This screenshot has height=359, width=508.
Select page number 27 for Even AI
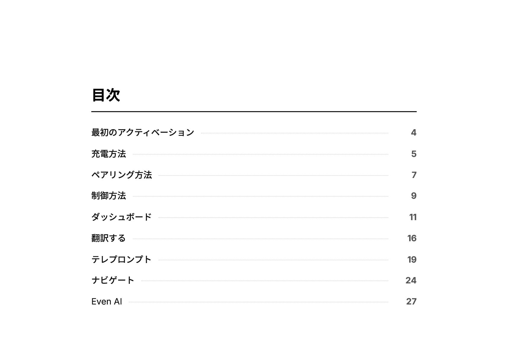click(411, 301)
